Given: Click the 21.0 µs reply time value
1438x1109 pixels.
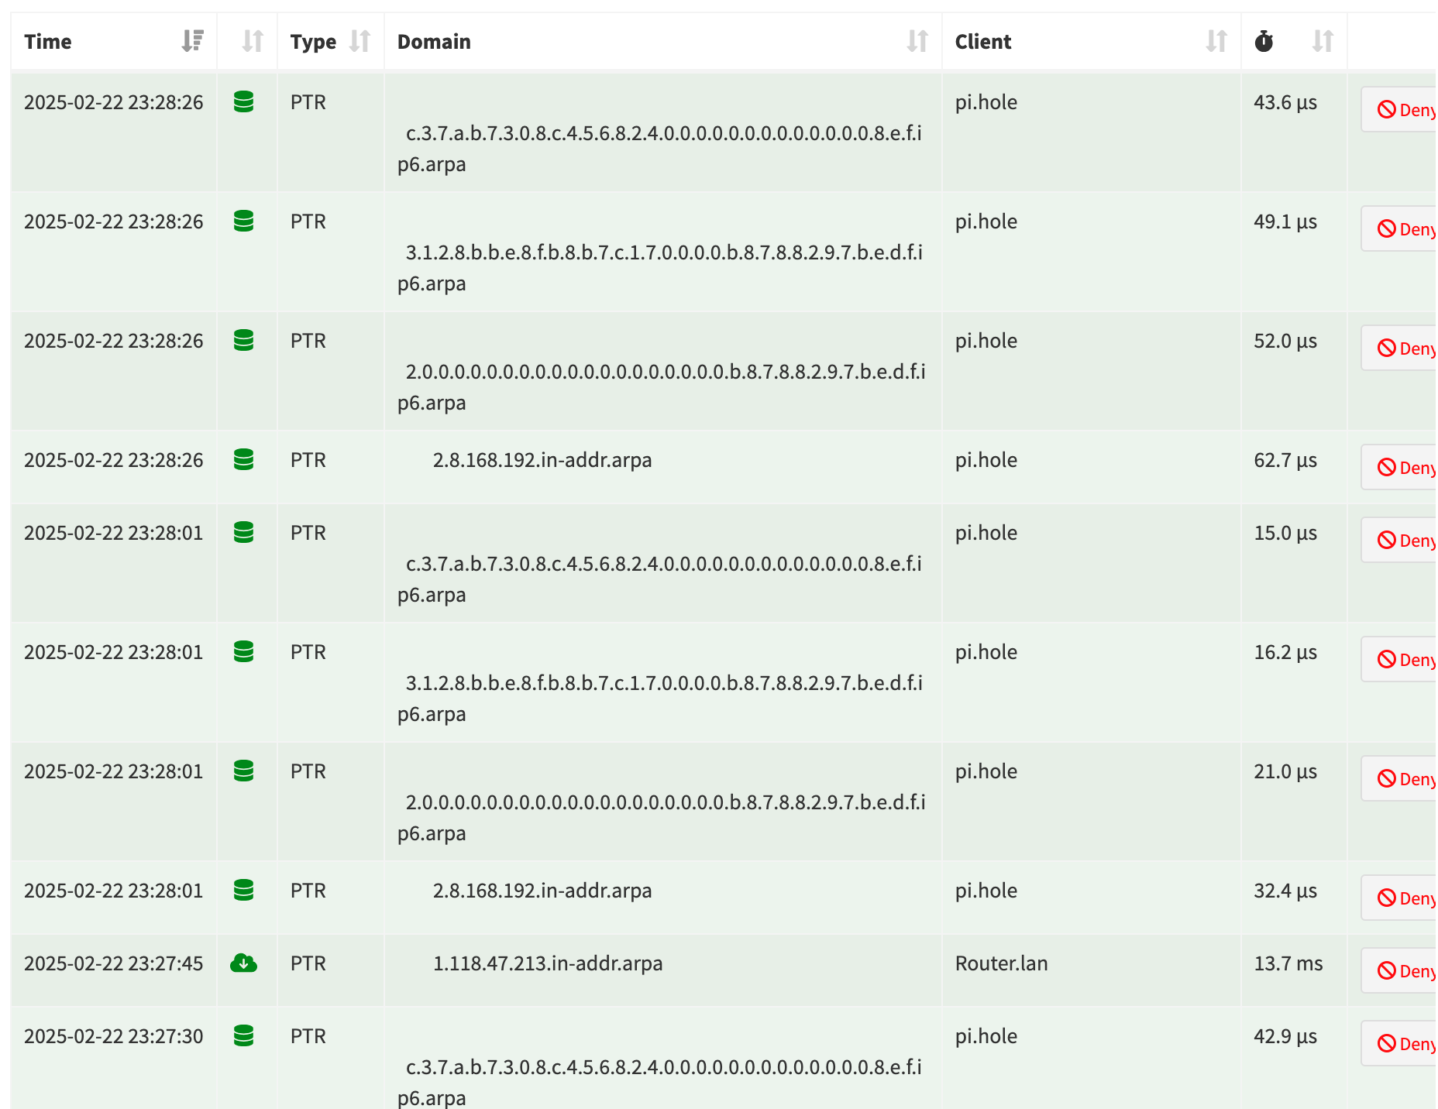Looking at the screenshot, I should 1285,771.
